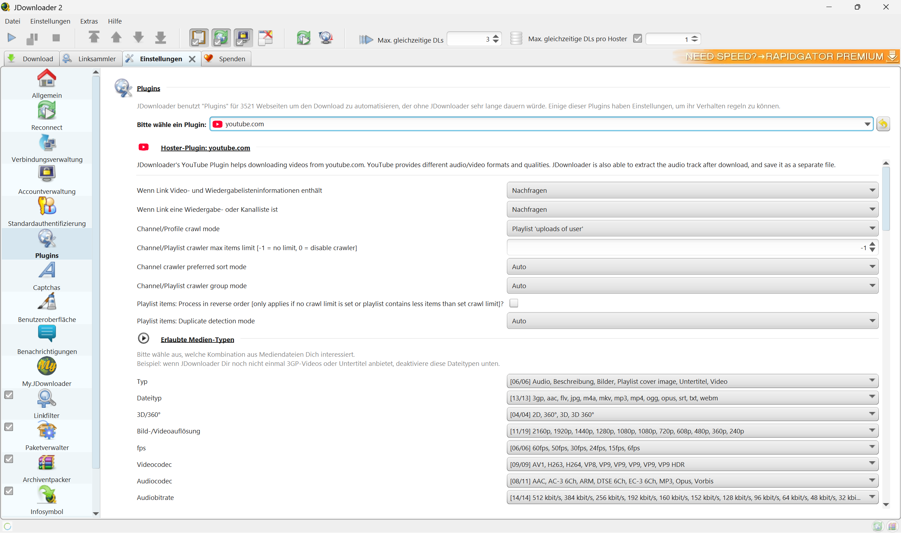The height and width of the screenshot is (533, 901).
Task: Move selection up one position icon
Action: 116,37
